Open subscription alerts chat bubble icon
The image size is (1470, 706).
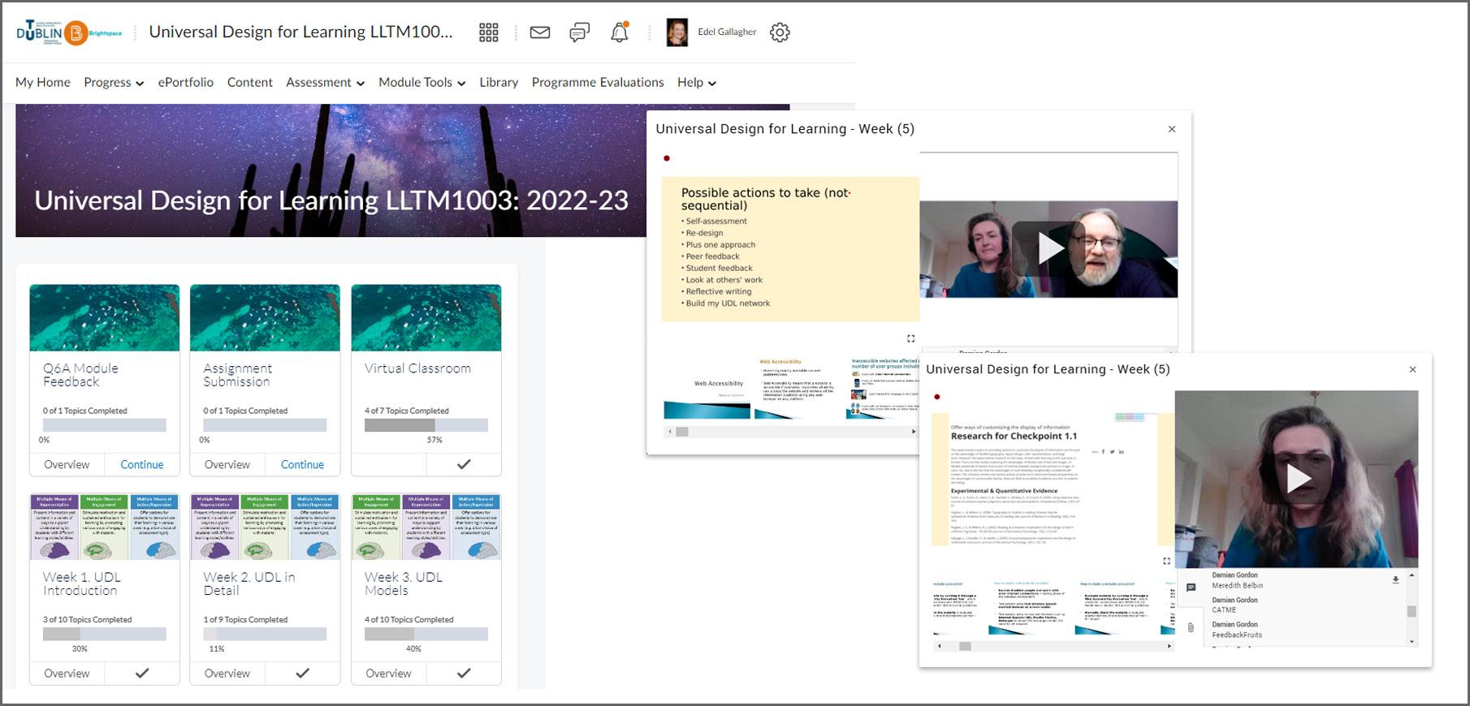pyautogui.click(x=580, y=32)
